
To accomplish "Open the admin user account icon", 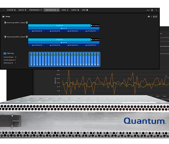I will coord(152,10).
